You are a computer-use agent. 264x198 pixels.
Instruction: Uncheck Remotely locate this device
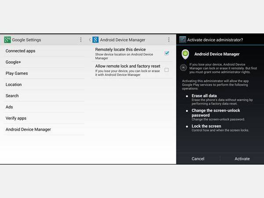click(167, 53)
